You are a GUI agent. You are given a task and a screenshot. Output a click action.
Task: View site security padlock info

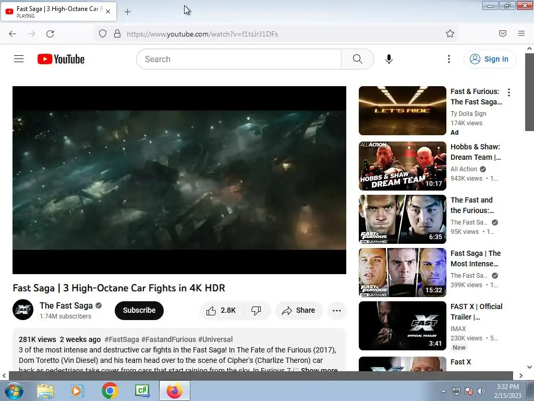click(117, 33)
